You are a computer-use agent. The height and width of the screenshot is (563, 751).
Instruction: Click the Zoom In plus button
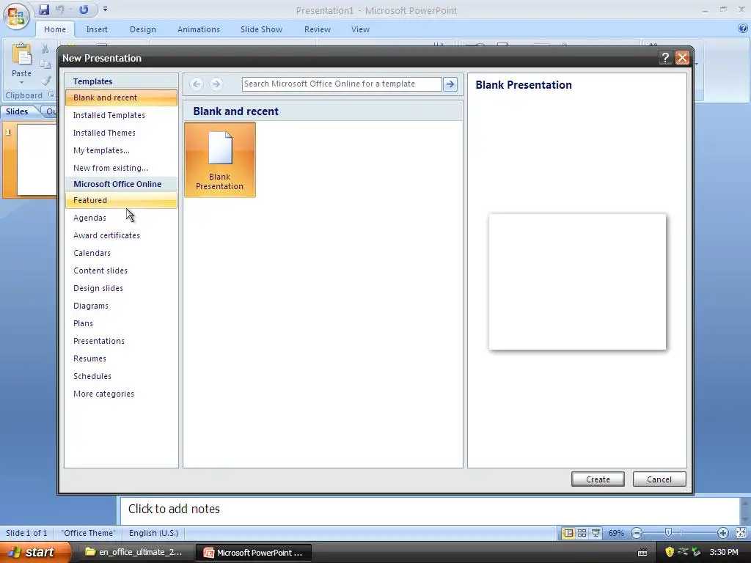pyautogui.click(x=722, y=533)
